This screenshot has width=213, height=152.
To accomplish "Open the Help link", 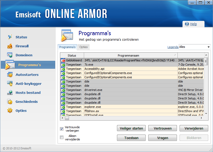I will (x=193, y=24).
